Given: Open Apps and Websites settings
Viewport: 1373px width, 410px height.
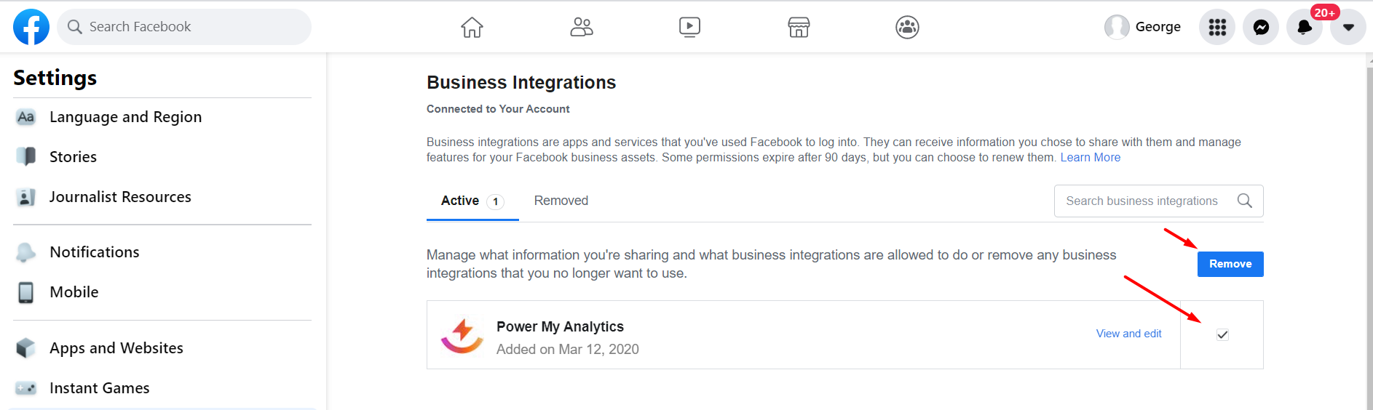Looking at the screenshot, I should [x=116, y=348].
